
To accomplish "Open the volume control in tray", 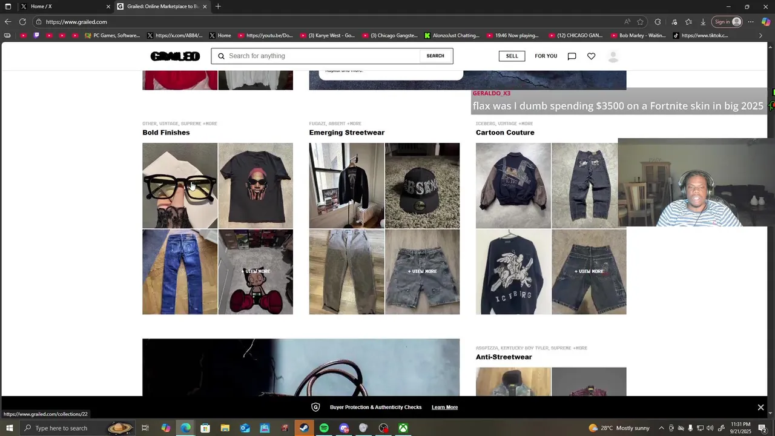I will pos(710,428).
